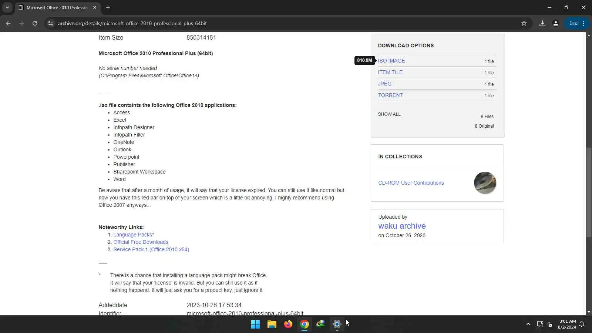The image size is (592, 333).
Task: Click the 'Access' list item
Action: tap(122, 112)
